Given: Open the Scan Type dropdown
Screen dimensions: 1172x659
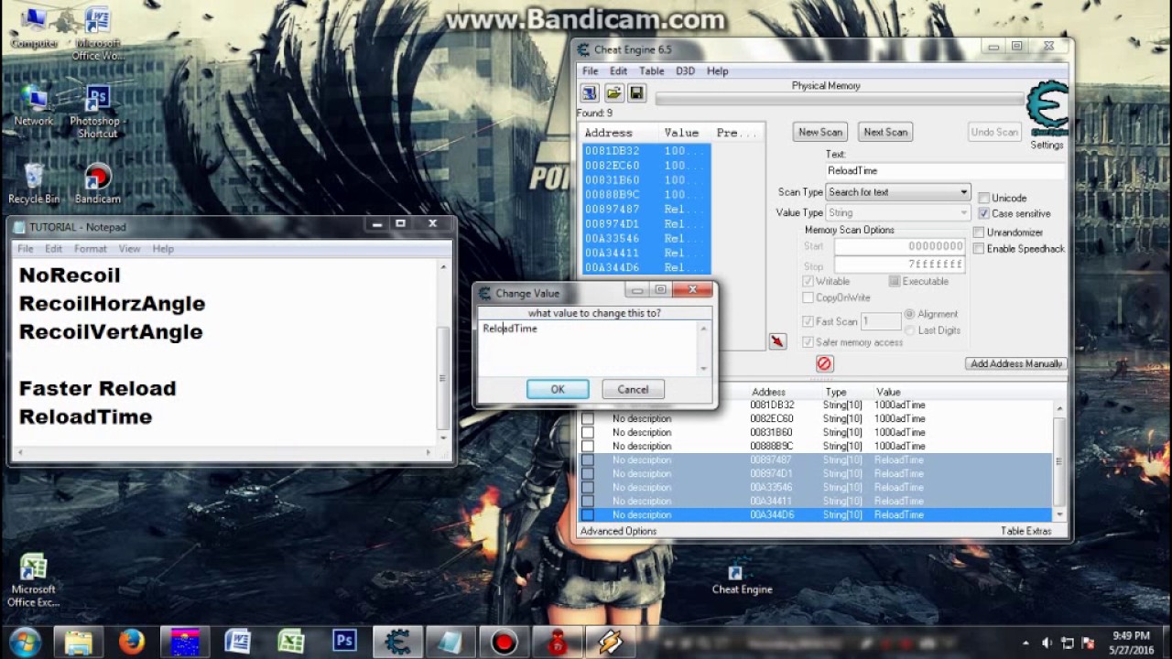Looking at the screenshot, I should 897,192.
